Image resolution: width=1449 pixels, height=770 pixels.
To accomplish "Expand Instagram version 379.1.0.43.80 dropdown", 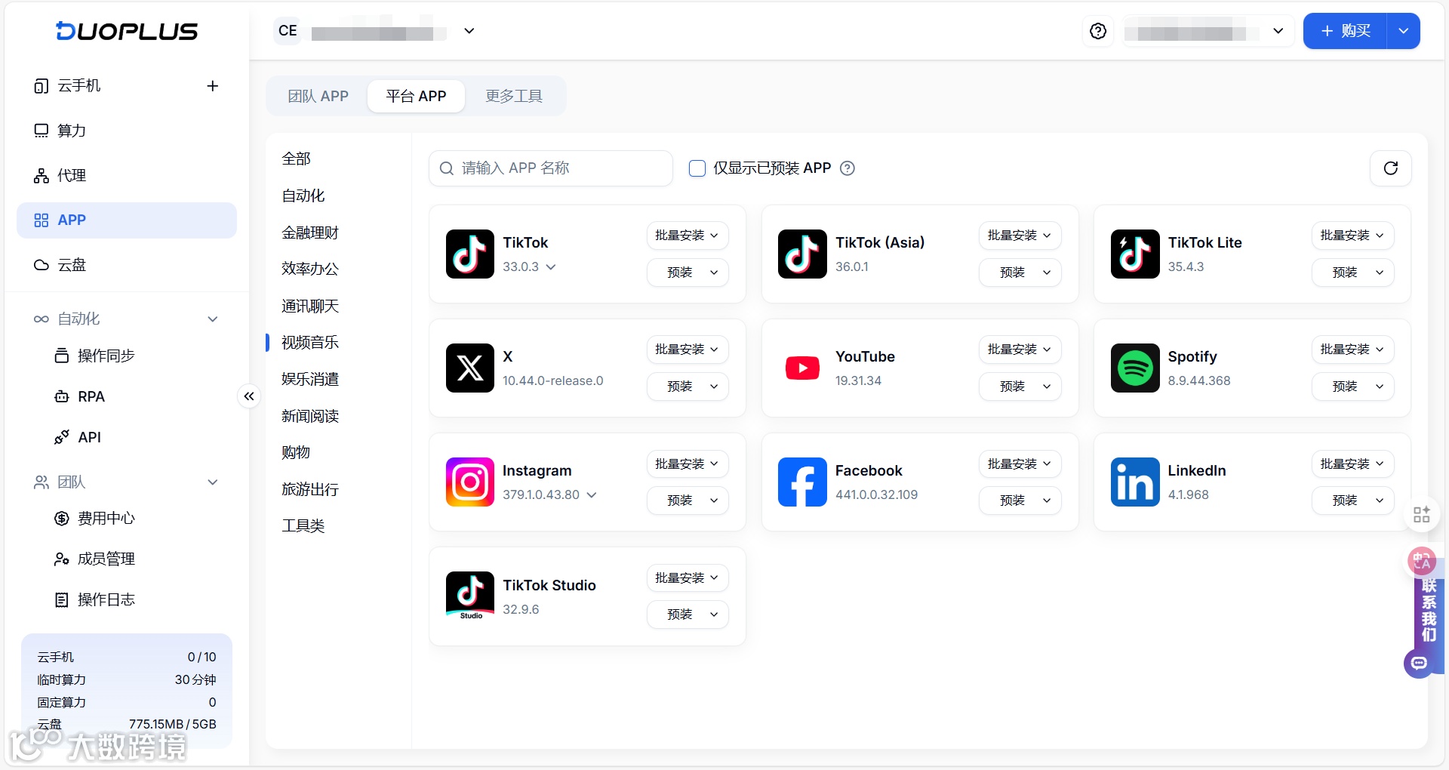I will 592,495.
